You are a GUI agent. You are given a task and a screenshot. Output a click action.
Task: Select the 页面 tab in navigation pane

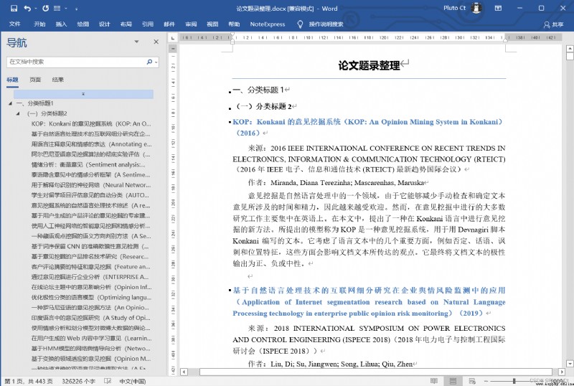click(x=35, y=80)
